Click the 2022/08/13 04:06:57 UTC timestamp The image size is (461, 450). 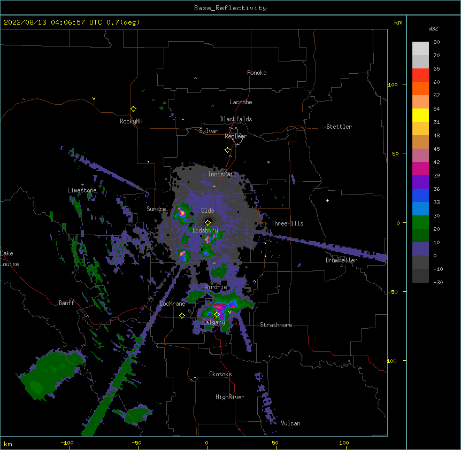pyautogui.click(x=72, y=22)
